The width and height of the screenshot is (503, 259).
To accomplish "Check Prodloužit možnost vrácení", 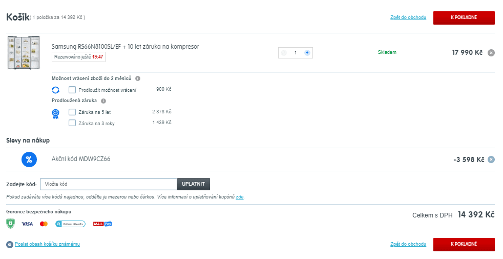I will tap(72, 90).
